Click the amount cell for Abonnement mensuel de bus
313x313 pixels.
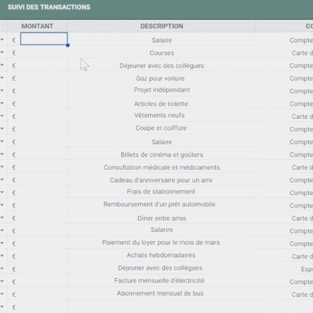(43, 294)
